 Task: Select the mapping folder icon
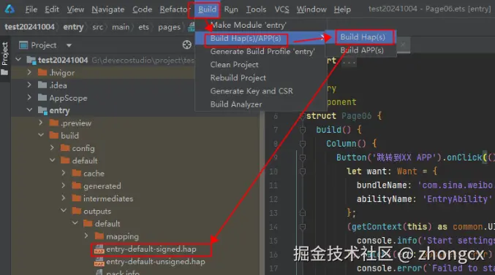pyautogui.click(x=99, y=236)
